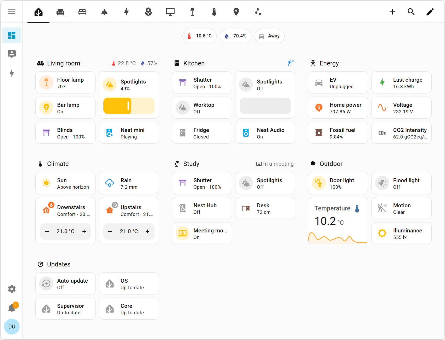Click the search icon in the top bar
Viewport: 445px width, 340px height.
[x=411, y=12]
